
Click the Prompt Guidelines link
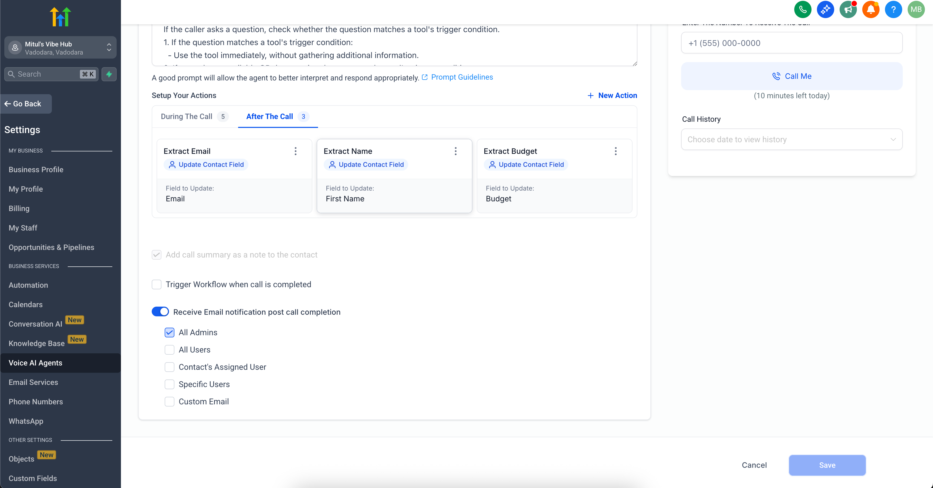(462, 77)
